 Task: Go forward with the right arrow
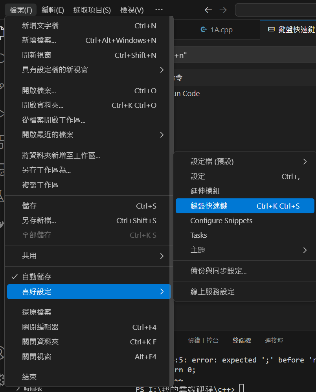click(x=223, y=10)
